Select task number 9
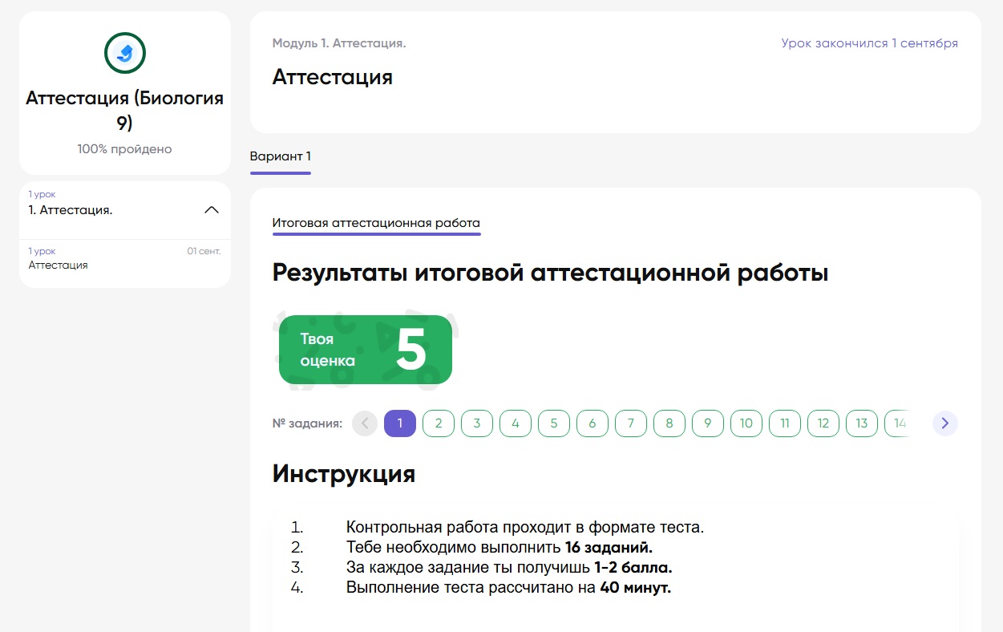1003x632 pixels. coord(708,423)
